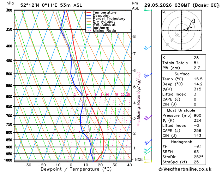Click the surface theta-e value 315
This screenshot has width=222, height=172.
(x=198, y=89)
